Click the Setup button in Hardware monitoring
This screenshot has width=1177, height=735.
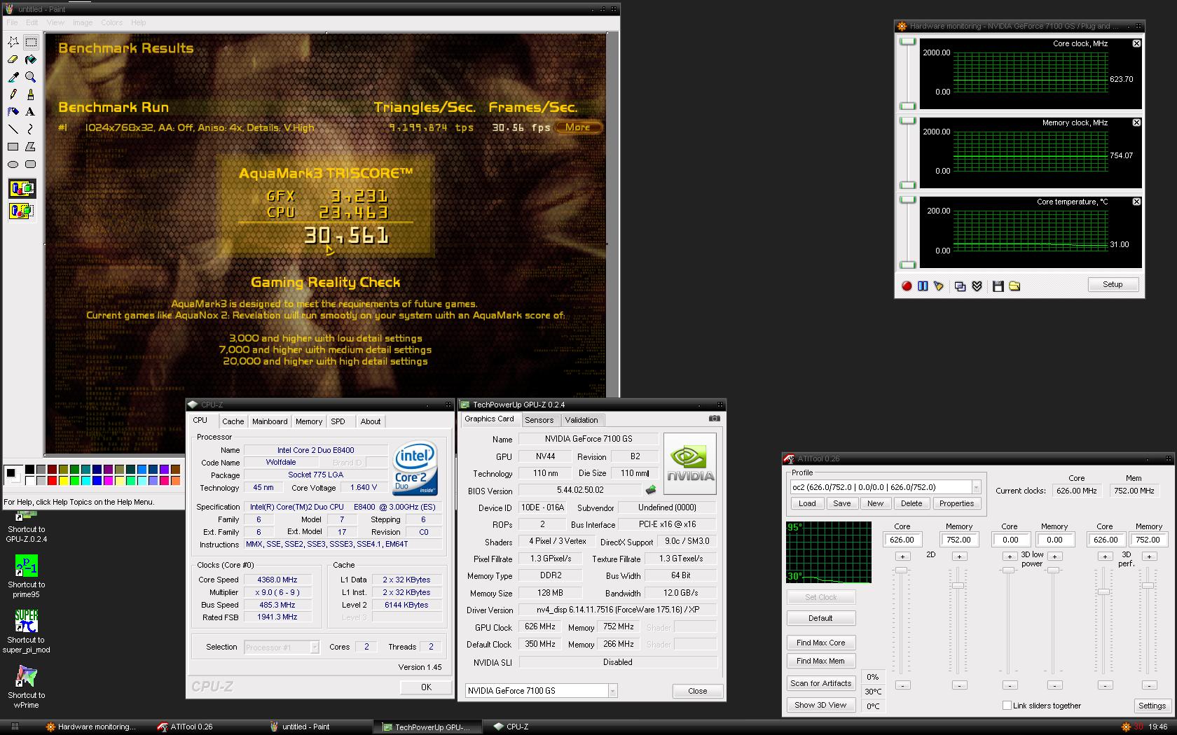[x=1113, y=284]
